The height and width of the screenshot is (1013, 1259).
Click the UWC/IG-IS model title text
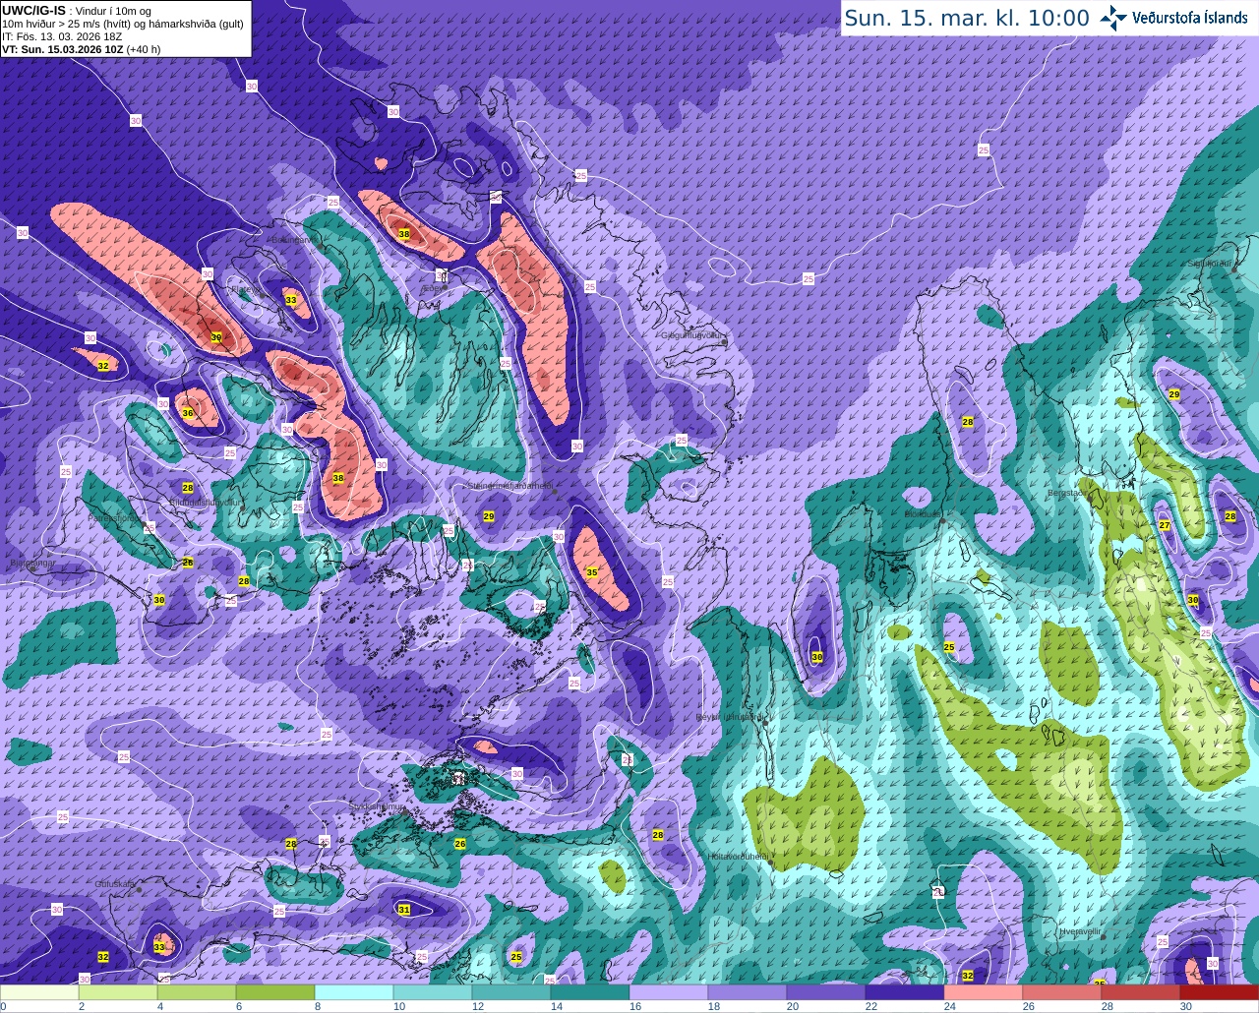34,10
